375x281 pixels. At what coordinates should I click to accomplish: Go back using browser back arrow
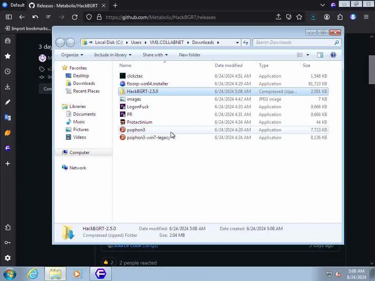pos(22,17)
